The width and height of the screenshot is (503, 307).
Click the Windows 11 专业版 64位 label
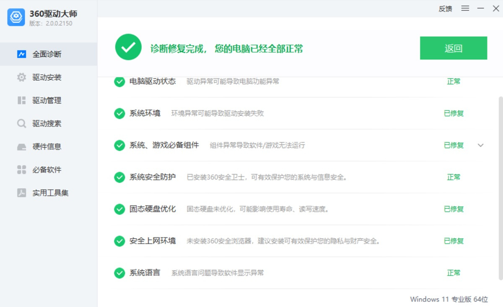[449, 299]
